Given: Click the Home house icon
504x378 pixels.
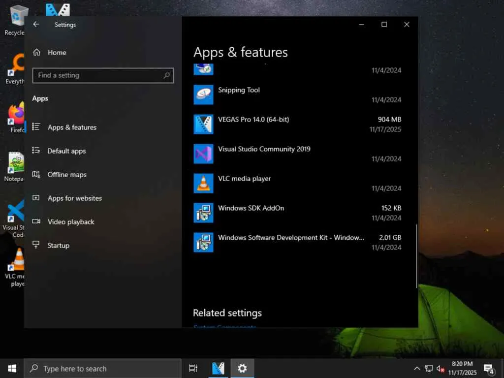Looking at the screenshot, I should pos(36,52).
